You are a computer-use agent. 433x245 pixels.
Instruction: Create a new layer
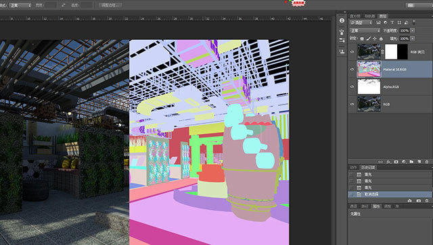[419, 162]
